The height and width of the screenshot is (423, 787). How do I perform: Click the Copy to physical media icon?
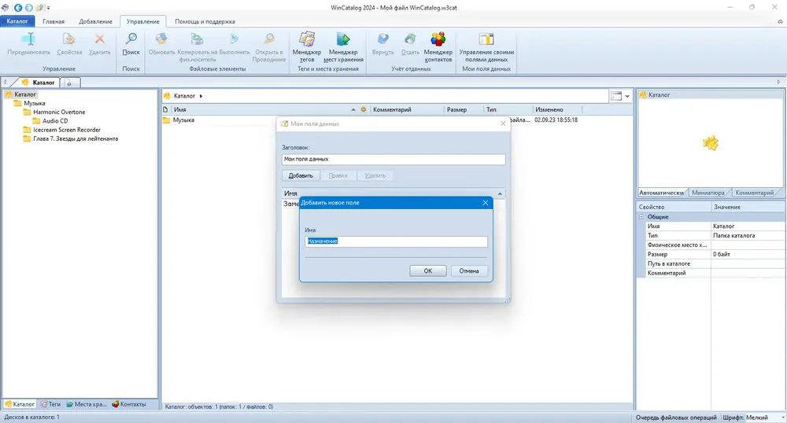[x=198, y=39]
